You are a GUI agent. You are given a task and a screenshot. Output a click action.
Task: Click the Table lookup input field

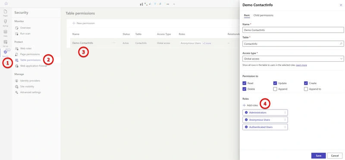pyautogui.click(x=293, y=44)
